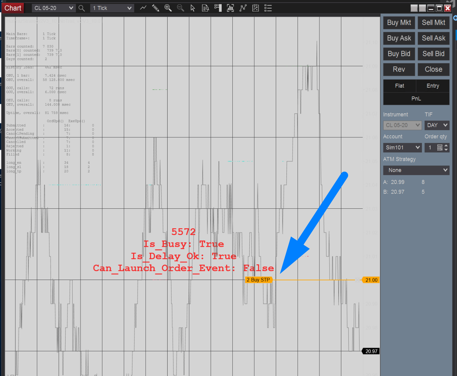Click the Instrument label in Chart Trader

395,115
